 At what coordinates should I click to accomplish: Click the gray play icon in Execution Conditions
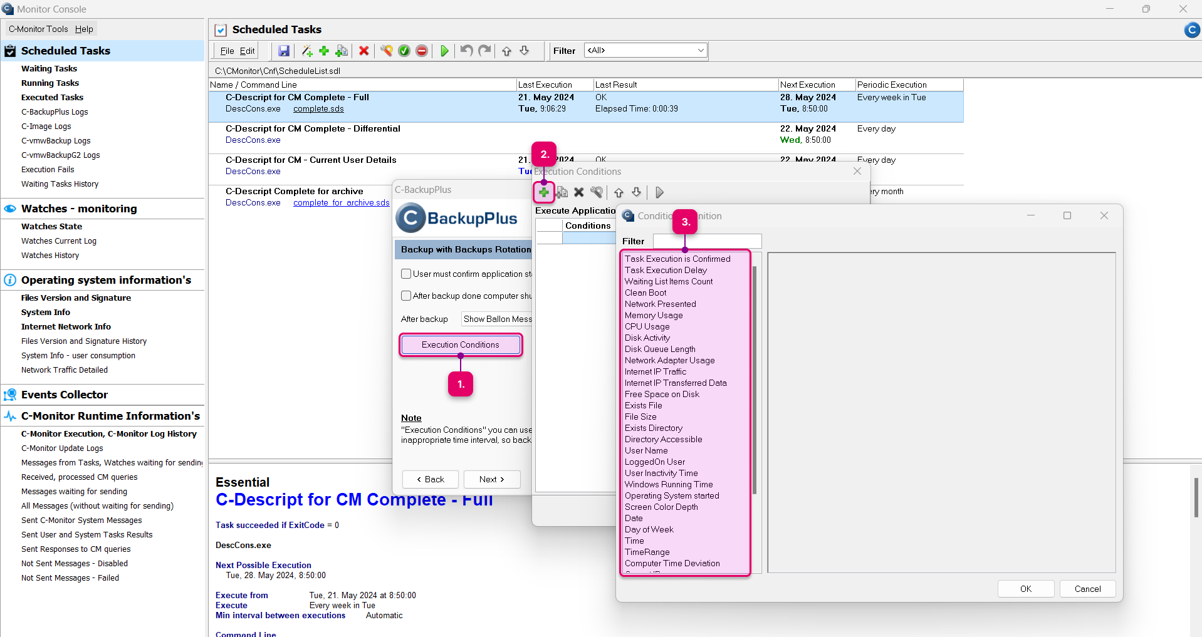(x=659, y=192)
